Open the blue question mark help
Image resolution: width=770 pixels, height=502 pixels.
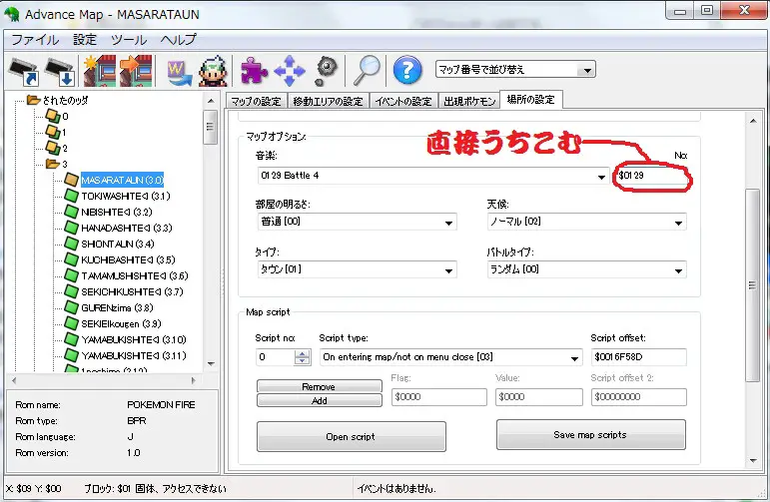(x=405, y=70)
